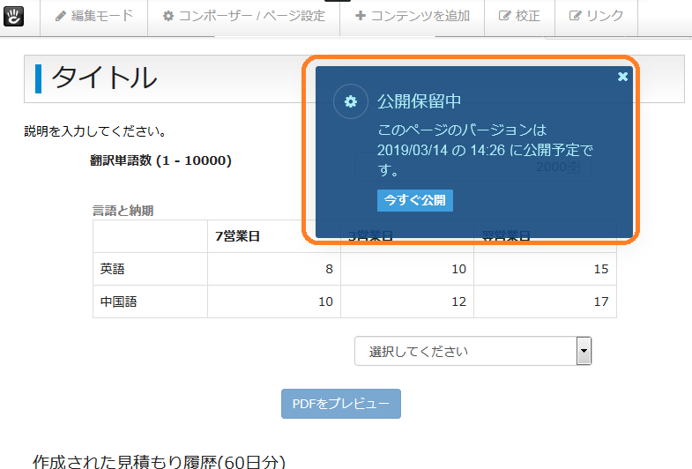Open the 選択してください dropdown

tap(472, 351)
